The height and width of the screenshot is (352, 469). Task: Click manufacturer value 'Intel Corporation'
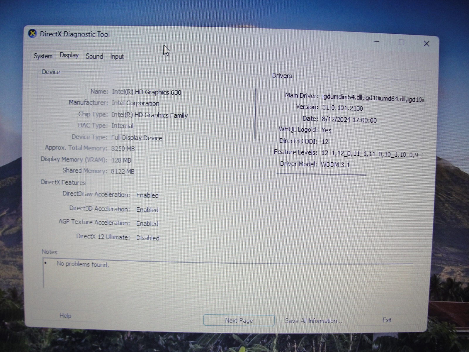pos(135,103)
